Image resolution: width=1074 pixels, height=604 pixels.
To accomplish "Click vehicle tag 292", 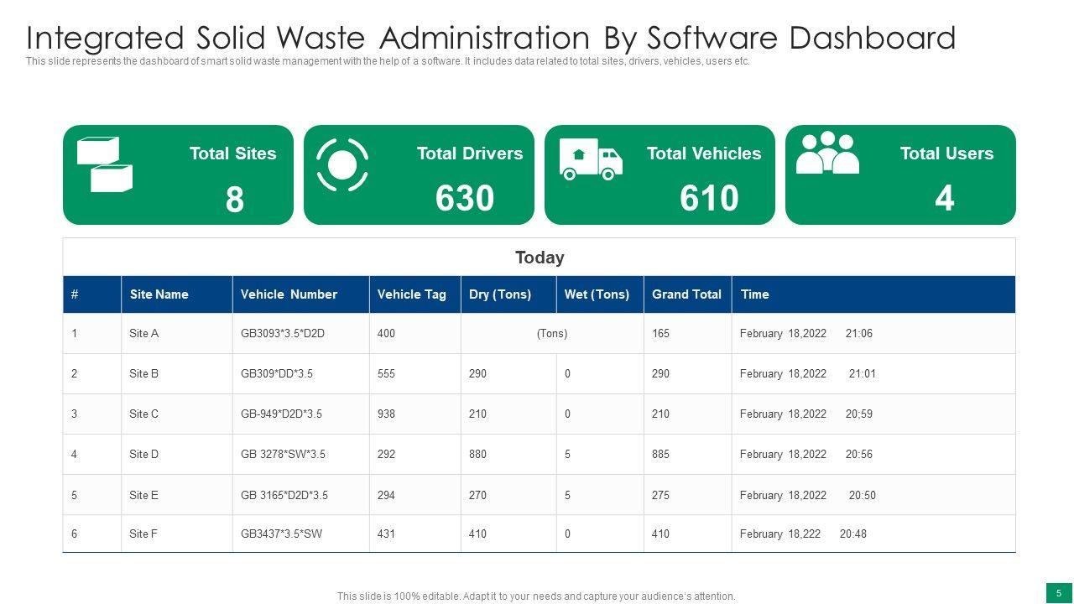I will [386, 455].
